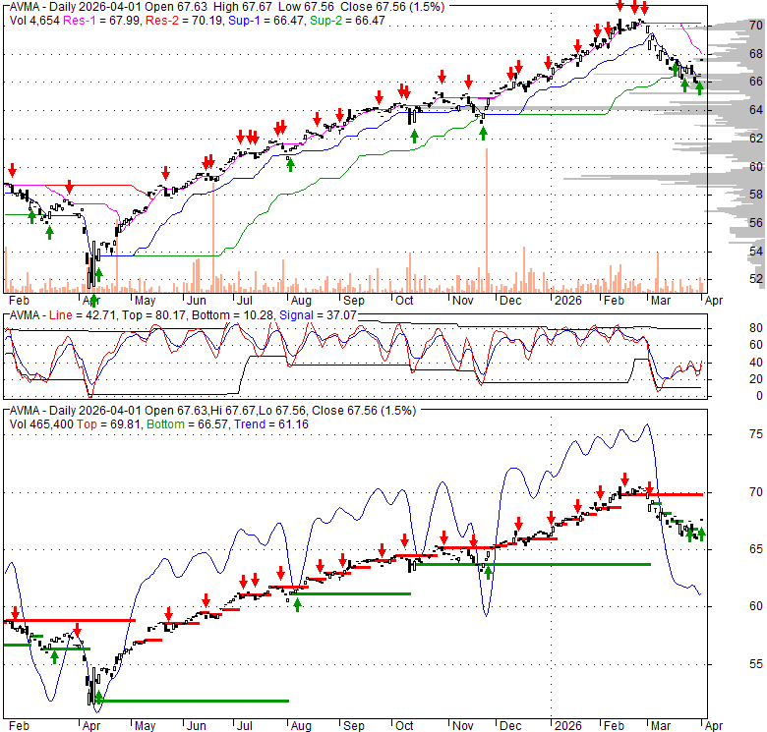Click the green up arrow in October on the top chart
This screenshot has height=732, width=767.
pos(414,134)
